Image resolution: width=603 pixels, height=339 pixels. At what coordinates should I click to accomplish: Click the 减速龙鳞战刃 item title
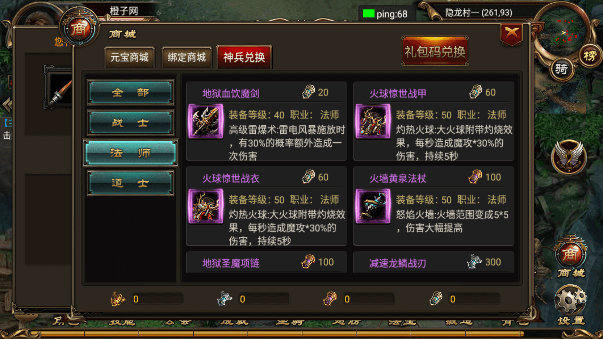398,263
